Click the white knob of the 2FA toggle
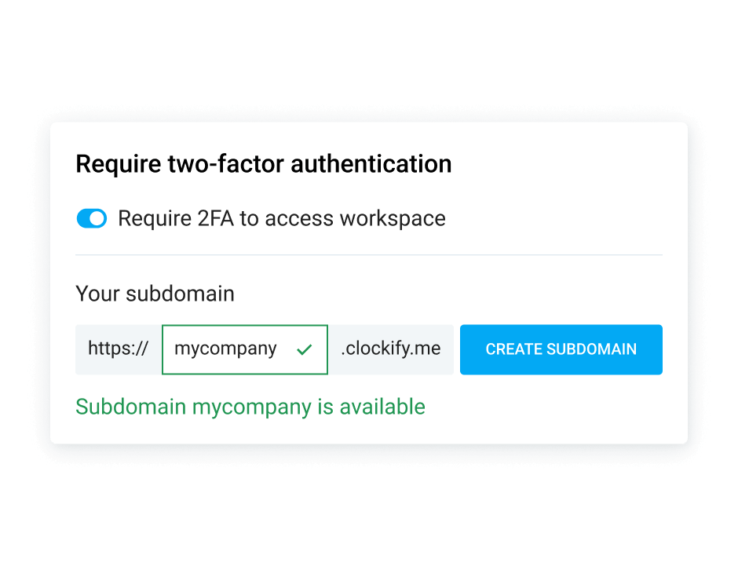Image resolution: width=738 pixels, height=566 pixels. (98, 219)
